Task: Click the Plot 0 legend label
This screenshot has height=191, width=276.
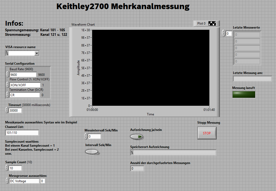Action: (x=201, y=24)
